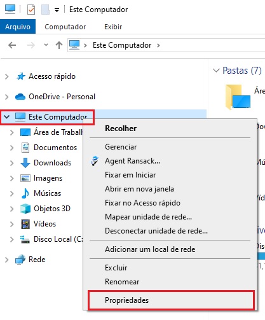Open the Arquivo tab

[18, 27]
